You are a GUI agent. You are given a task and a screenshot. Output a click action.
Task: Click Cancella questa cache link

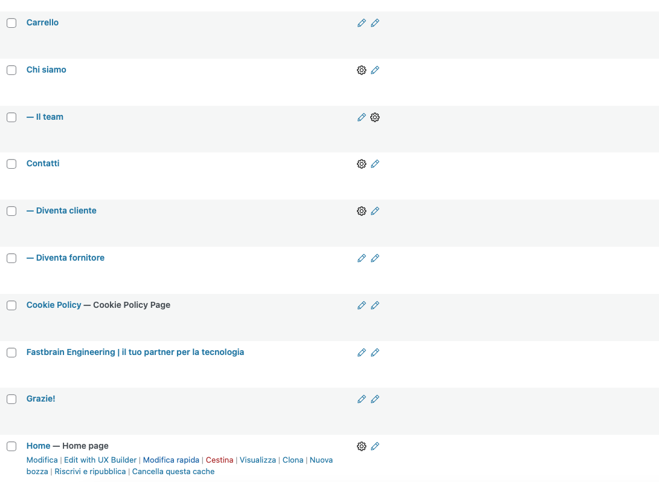173,472
